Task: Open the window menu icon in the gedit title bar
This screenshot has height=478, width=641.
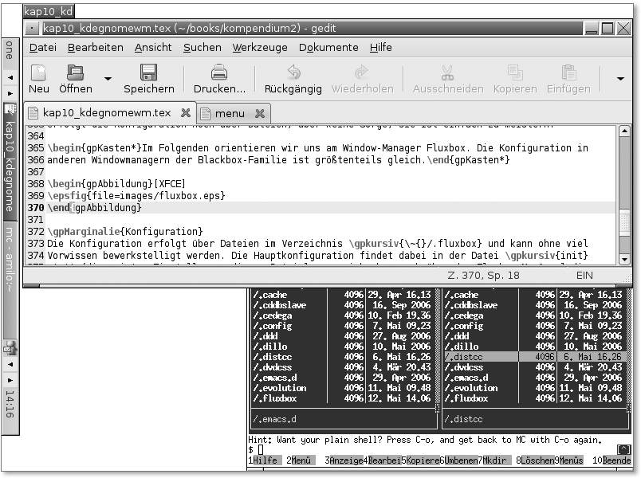Action: (x=32, y=29)
